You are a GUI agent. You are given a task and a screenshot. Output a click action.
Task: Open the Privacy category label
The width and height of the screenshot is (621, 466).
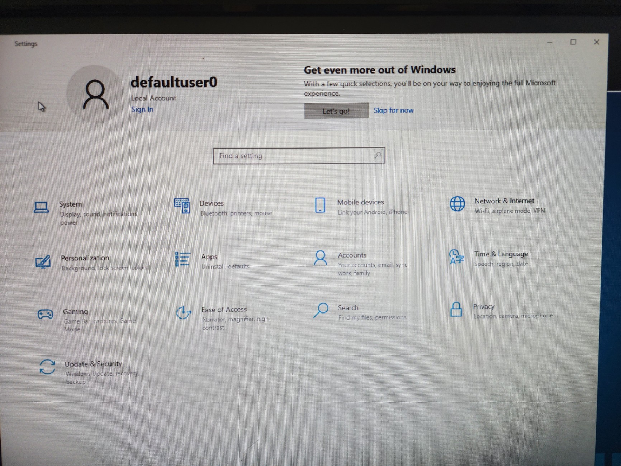(484, 307)
